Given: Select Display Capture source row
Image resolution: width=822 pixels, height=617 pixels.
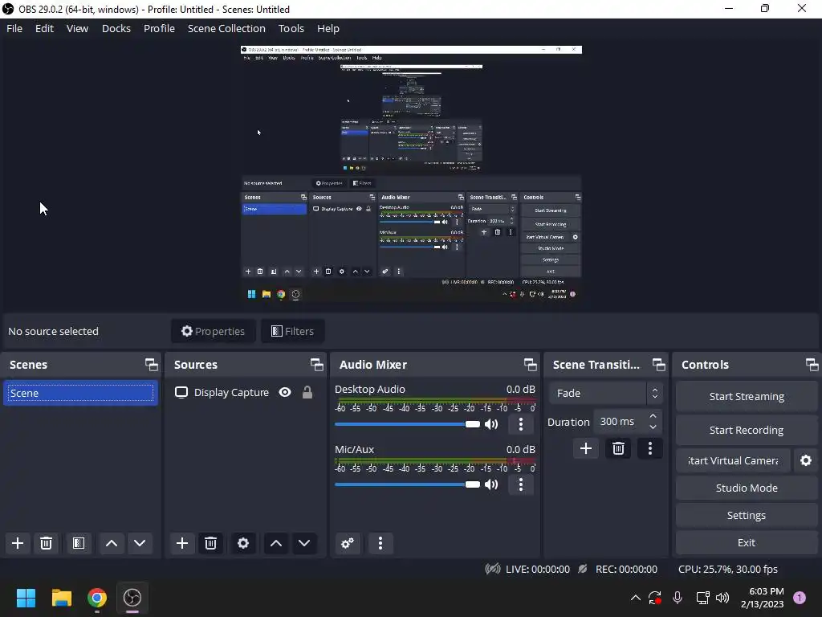Looking at the screenshot, I should pyautogui.click(x=246, y=392).
